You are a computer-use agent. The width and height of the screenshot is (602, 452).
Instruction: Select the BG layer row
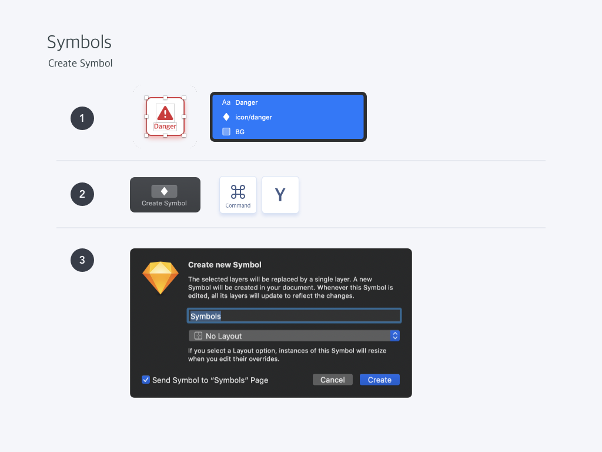point(288,131)
